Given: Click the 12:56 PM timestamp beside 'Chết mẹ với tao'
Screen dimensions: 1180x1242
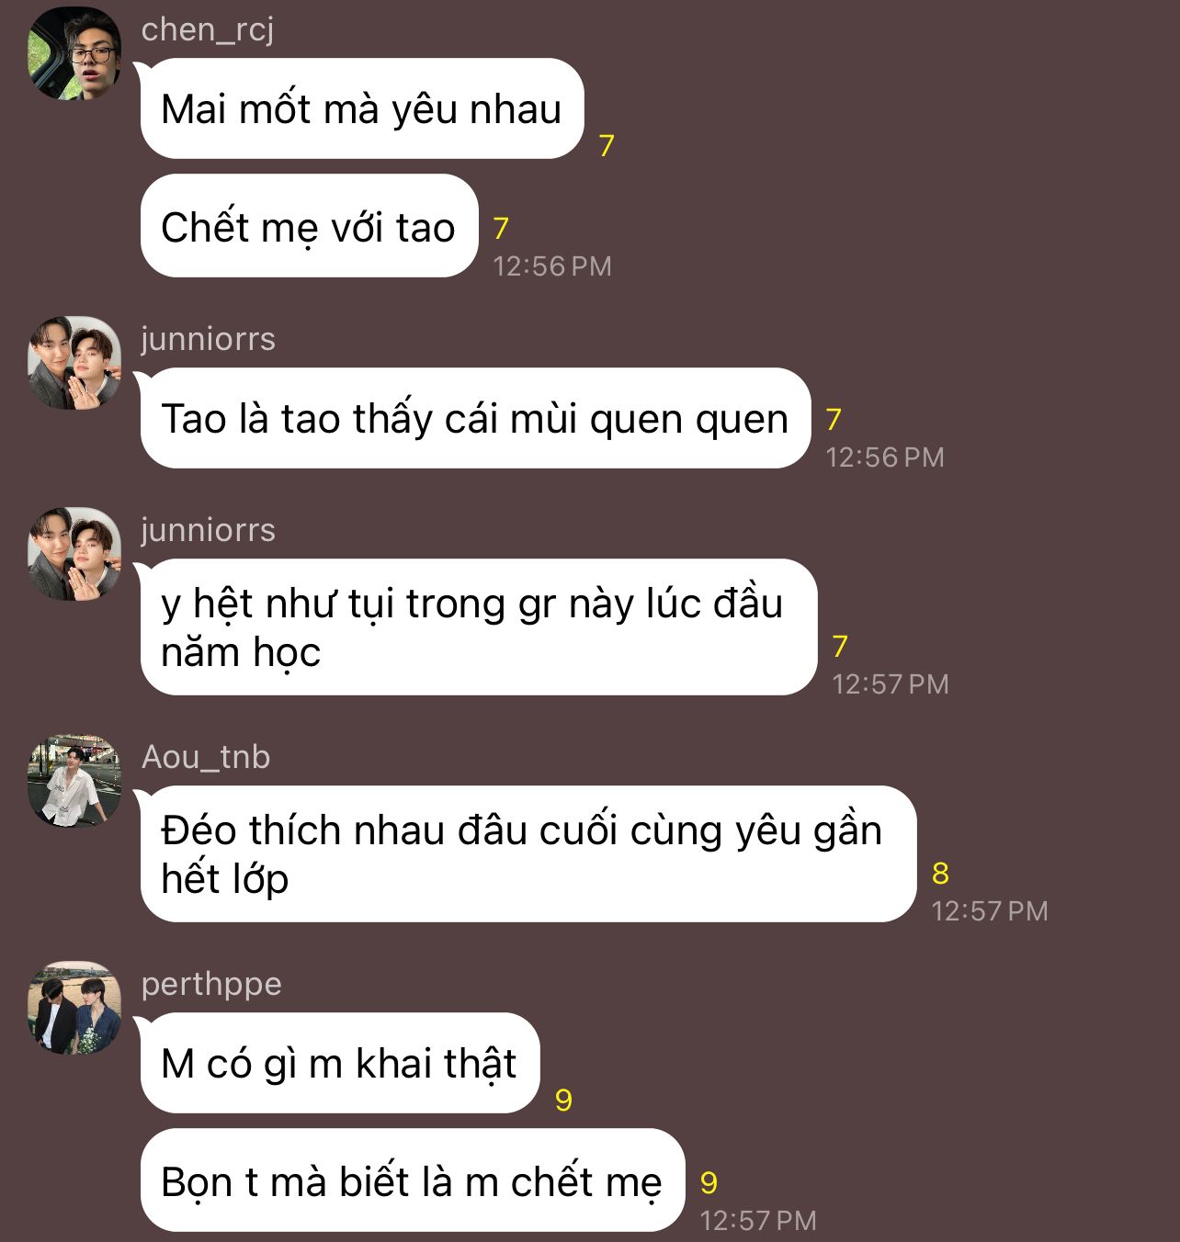Looking at the screenshot, I should point(552,265).
